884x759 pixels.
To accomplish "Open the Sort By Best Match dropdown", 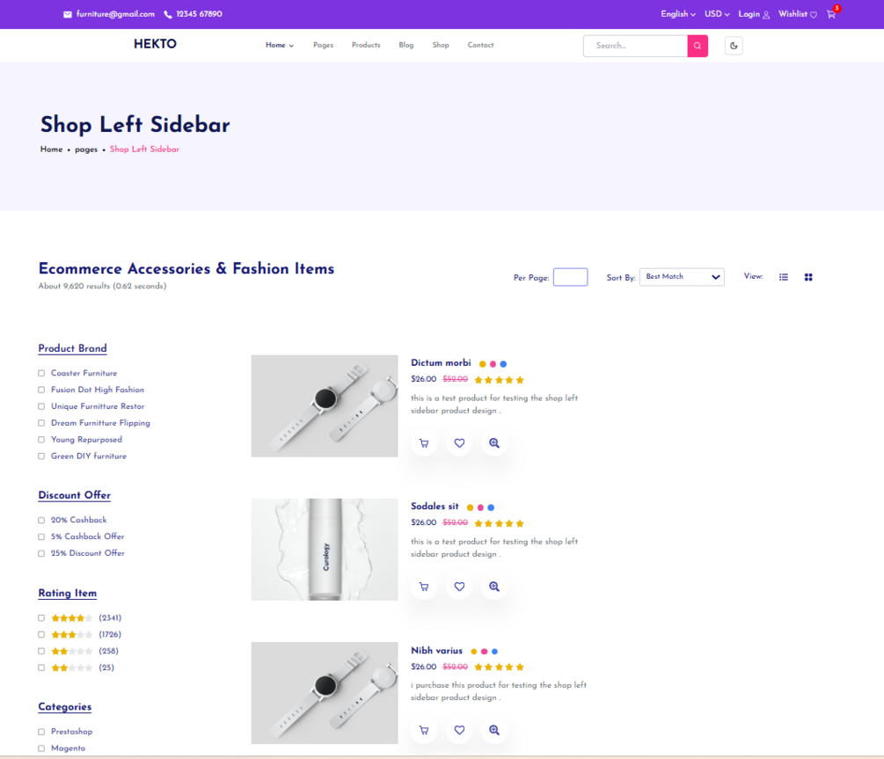I will coord(682,277).
